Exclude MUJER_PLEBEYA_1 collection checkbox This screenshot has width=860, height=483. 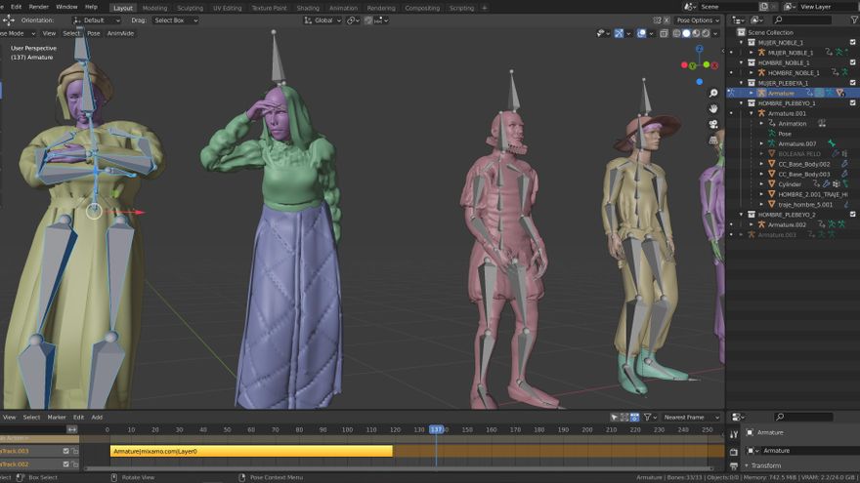(853, 83)
